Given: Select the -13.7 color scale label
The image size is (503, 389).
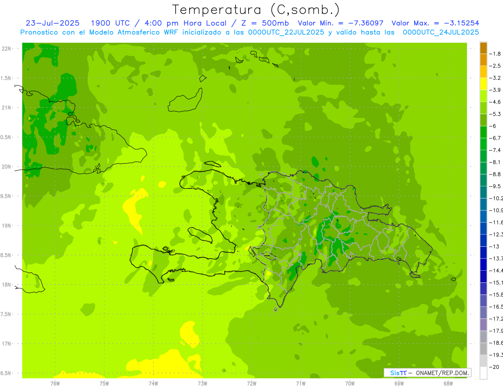Looking at the screenshot, I should pyautogui.click(x=496, y=258).
